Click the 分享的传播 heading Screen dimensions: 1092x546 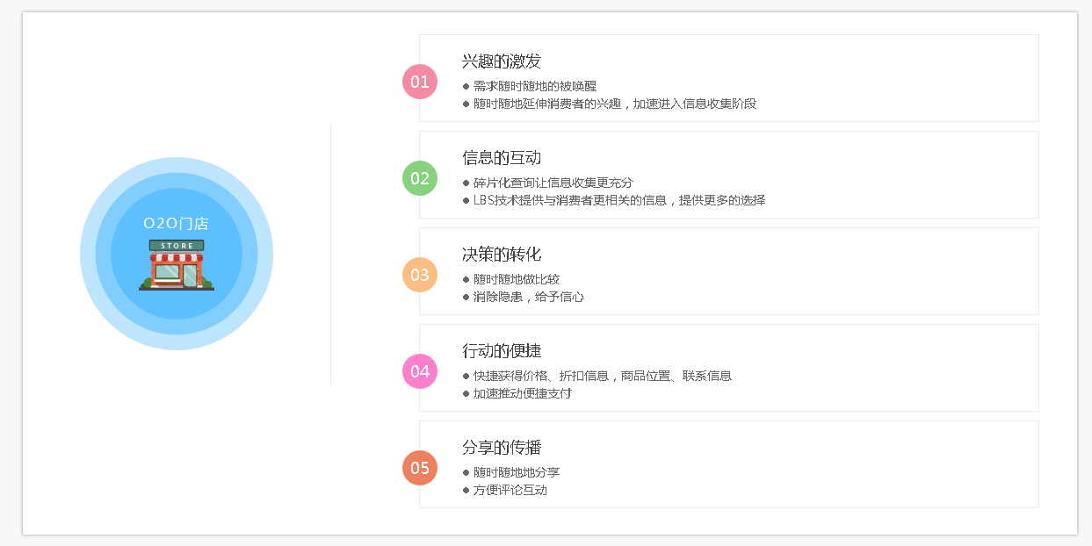point(502,448)
